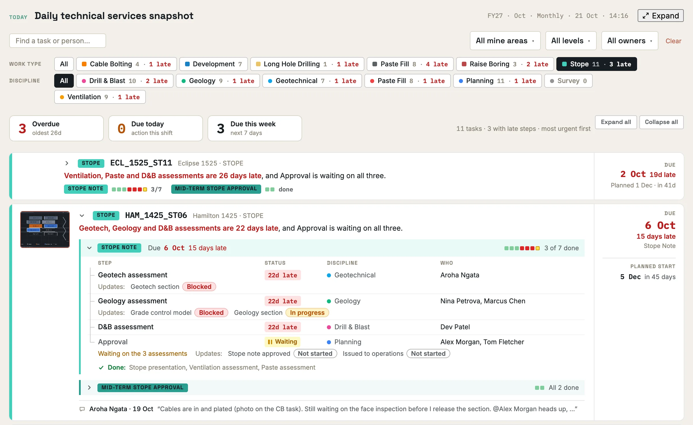Filter by Development work type
693x425 pixels.
[x=213, y=64]
